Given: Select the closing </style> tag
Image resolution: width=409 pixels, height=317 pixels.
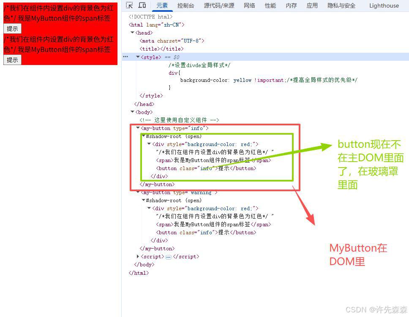Looking at the screenshot, I should tap(151, 96).
